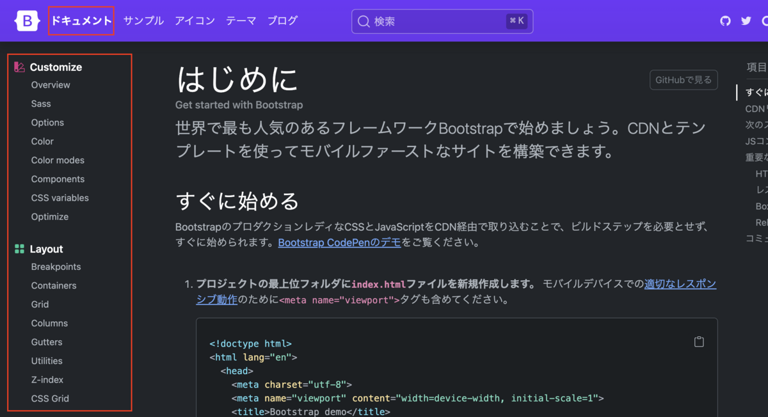Open Options sidebar link

(47, 123)
